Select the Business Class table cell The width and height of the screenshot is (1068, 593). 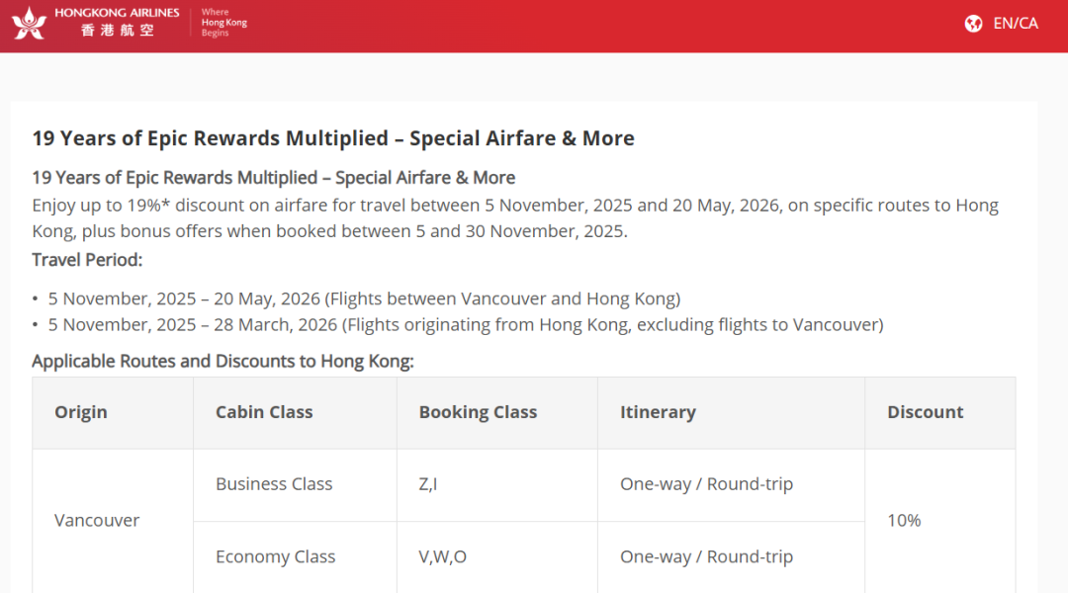[274, 484]
